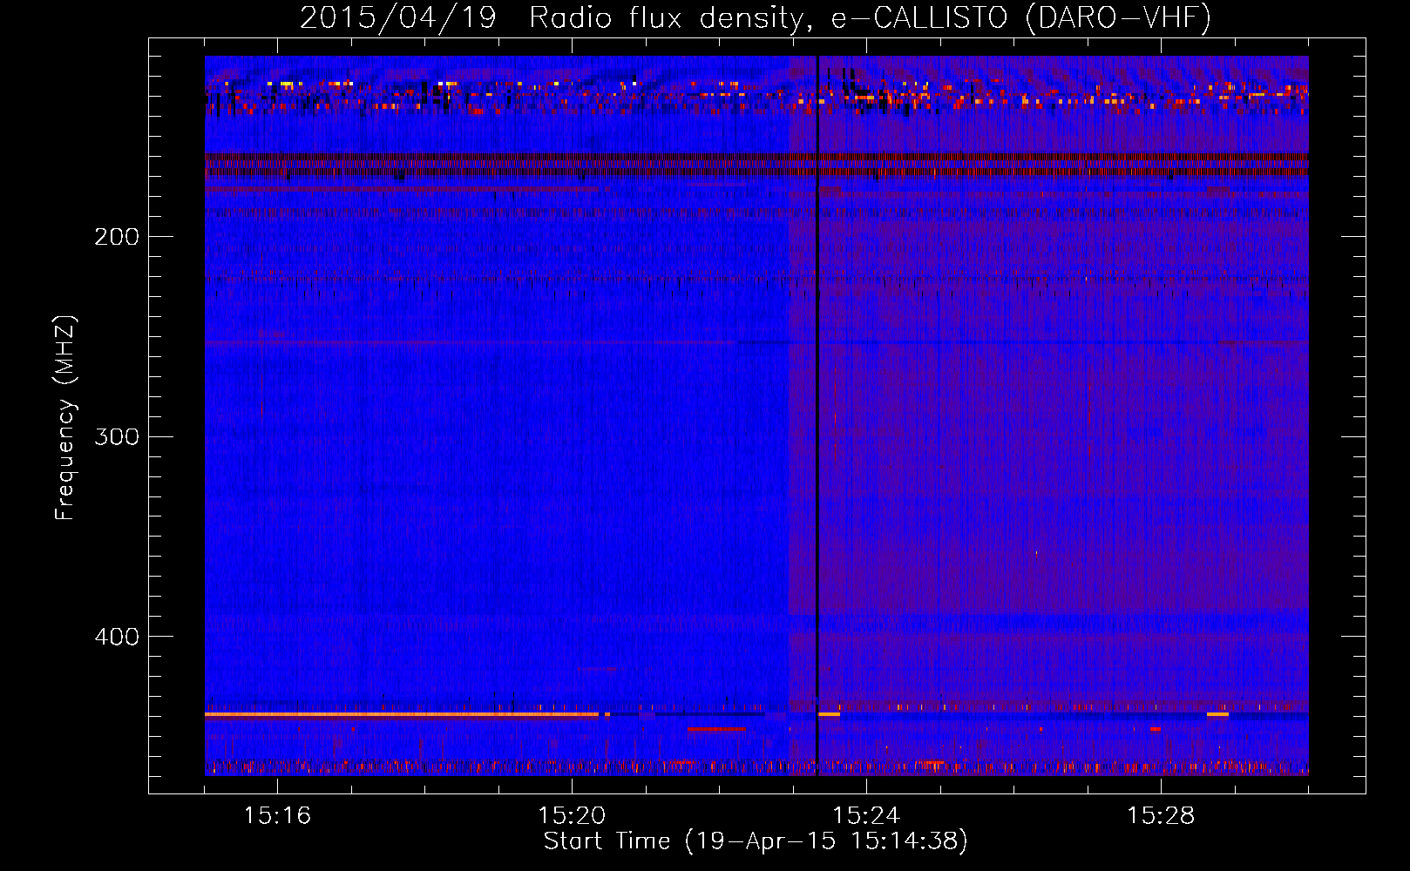Click the short orange segment after 15:28
Screen dimensions: 1410x871
1217,714
